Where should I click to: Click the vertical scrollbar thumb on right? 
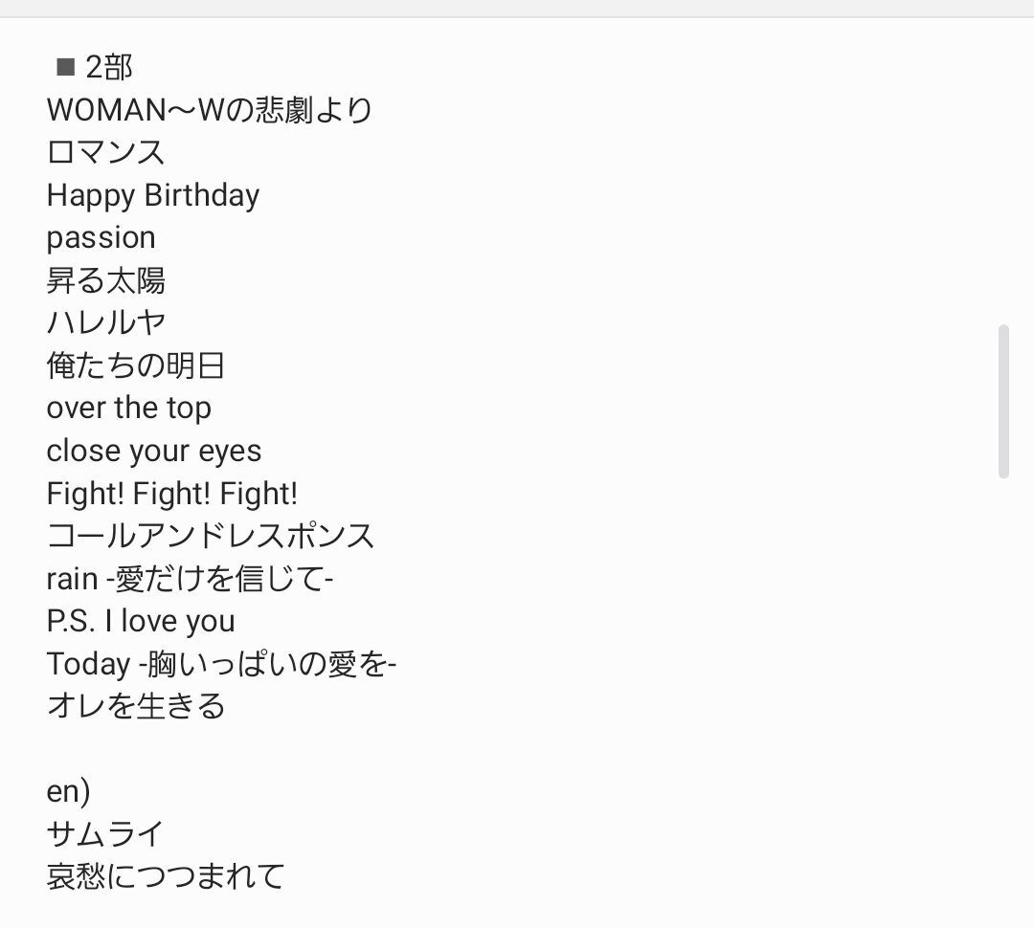tap(1003, 401)
